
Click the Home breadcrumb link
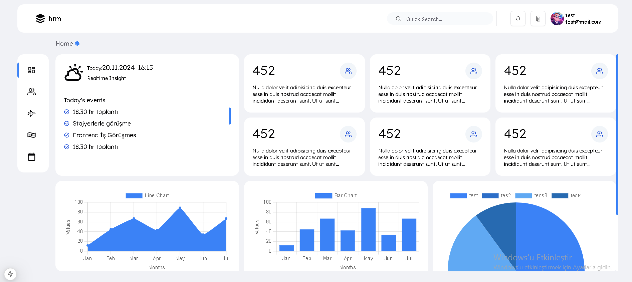(x=64, y=44)
